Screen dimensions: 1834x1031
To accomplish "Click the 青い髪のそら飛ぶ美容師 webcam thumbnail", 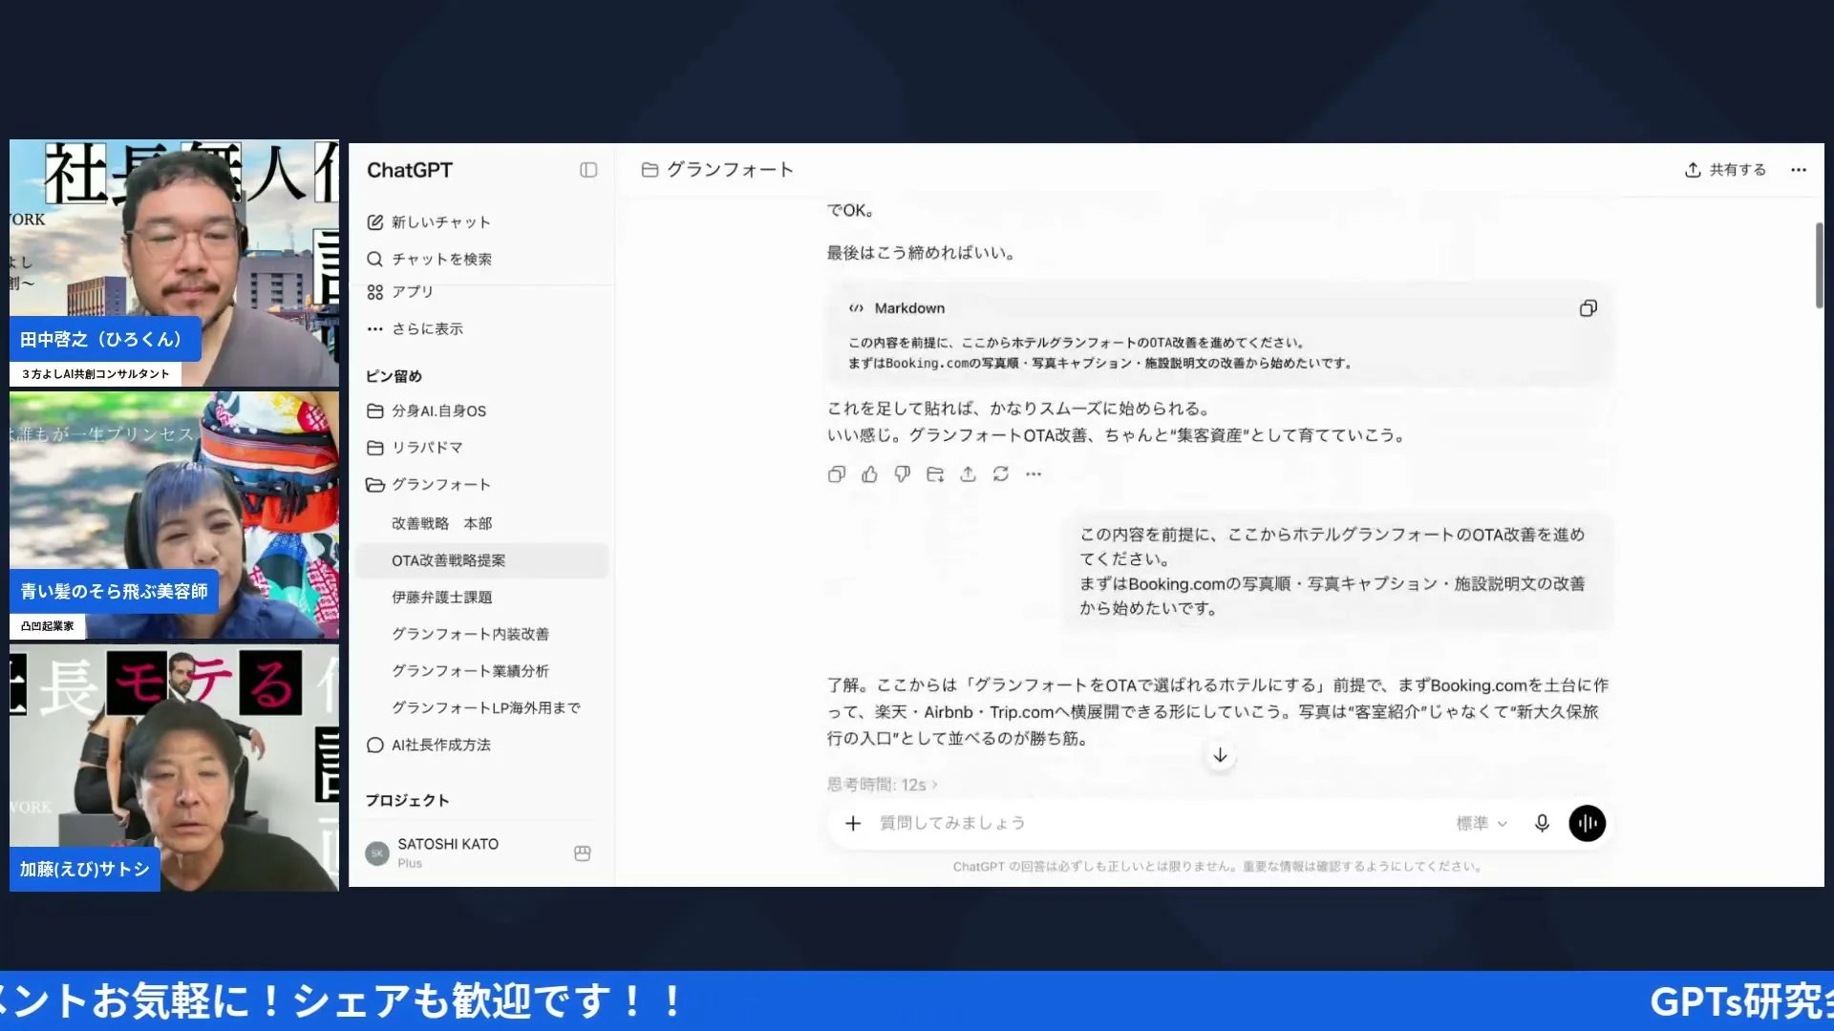I will click(x=174, y=515).
